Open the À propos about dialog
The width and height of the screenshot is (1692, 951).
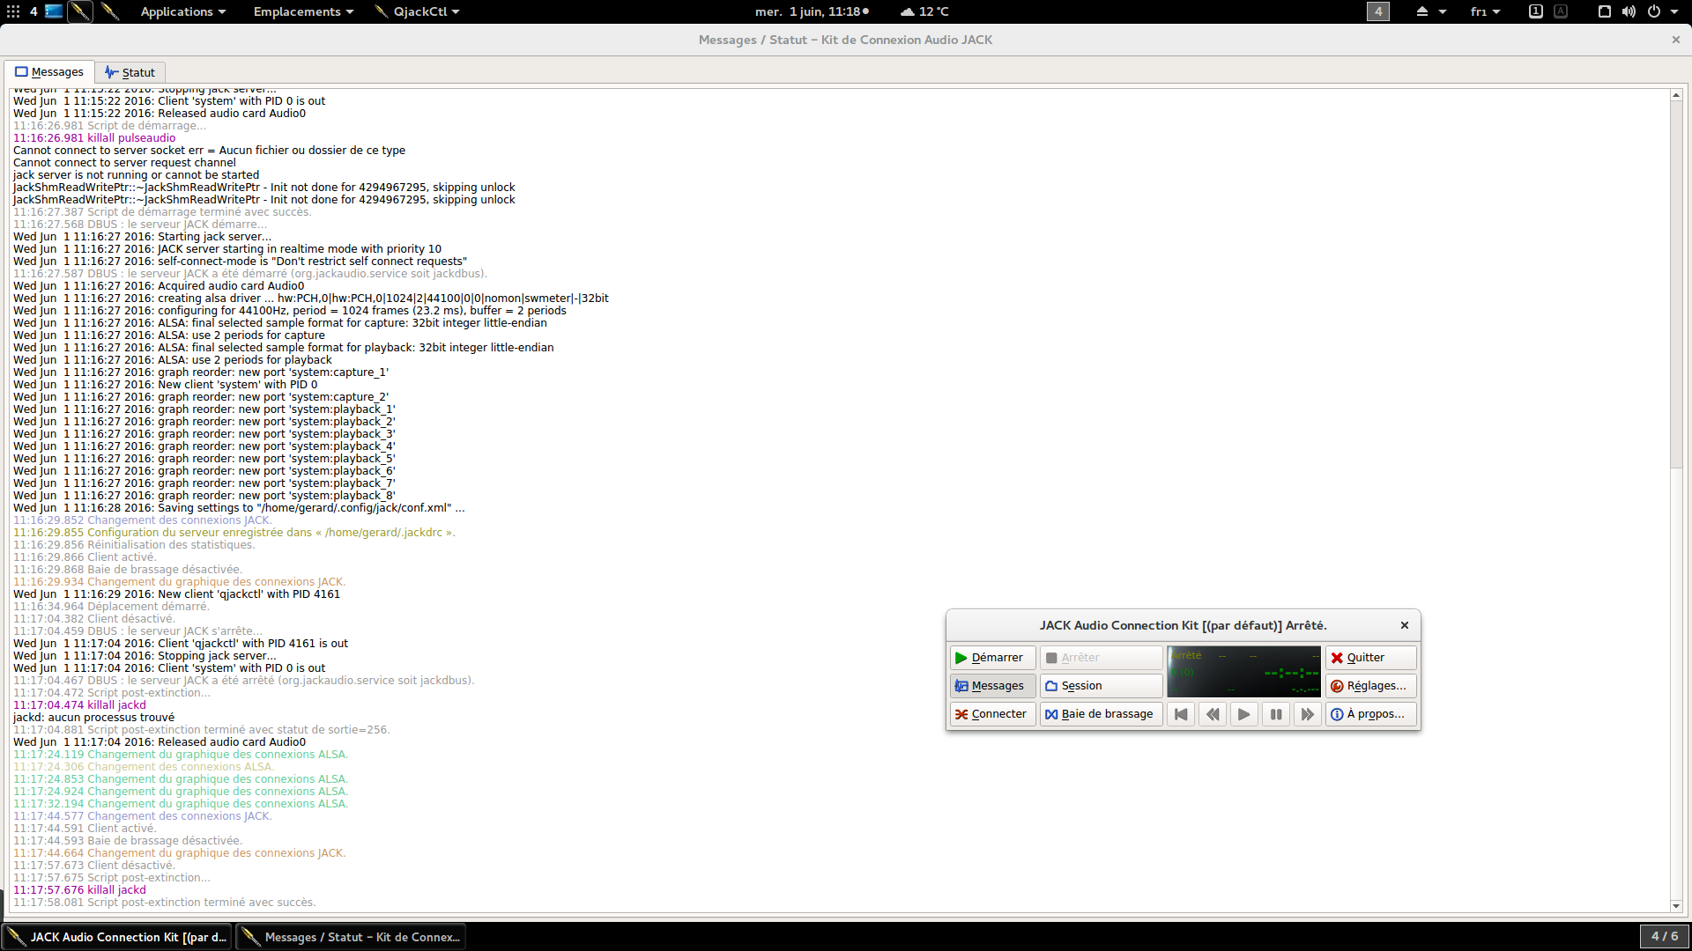[1370, 714]
